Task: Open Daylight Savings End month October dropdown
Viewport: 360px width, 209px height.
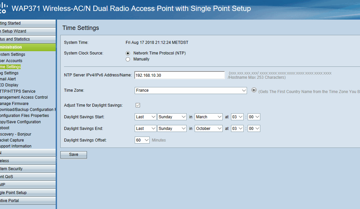Action: [x=208, y=129]
